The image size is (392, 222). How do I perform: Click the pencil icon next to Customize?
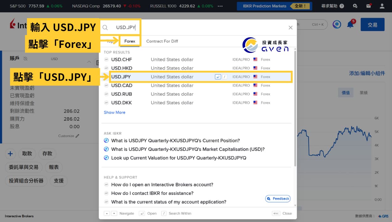77,136
